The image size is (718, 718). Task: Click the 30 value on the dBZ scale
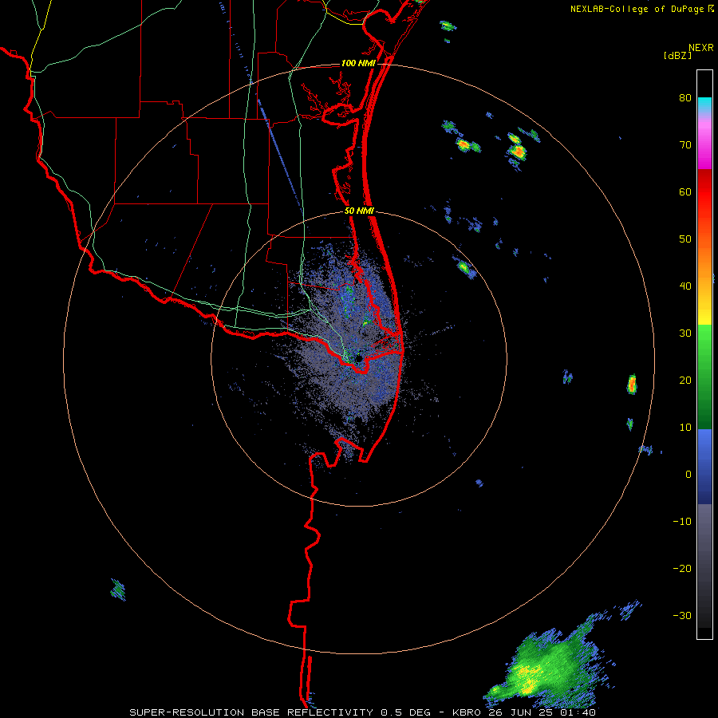[685, 333]
